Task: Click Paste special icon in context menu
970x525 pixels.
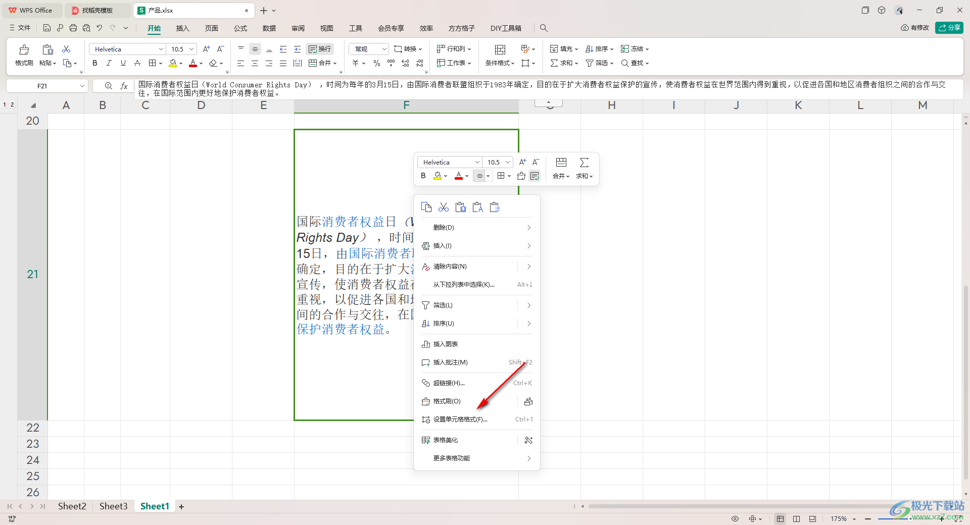Action: coord(495,207)
